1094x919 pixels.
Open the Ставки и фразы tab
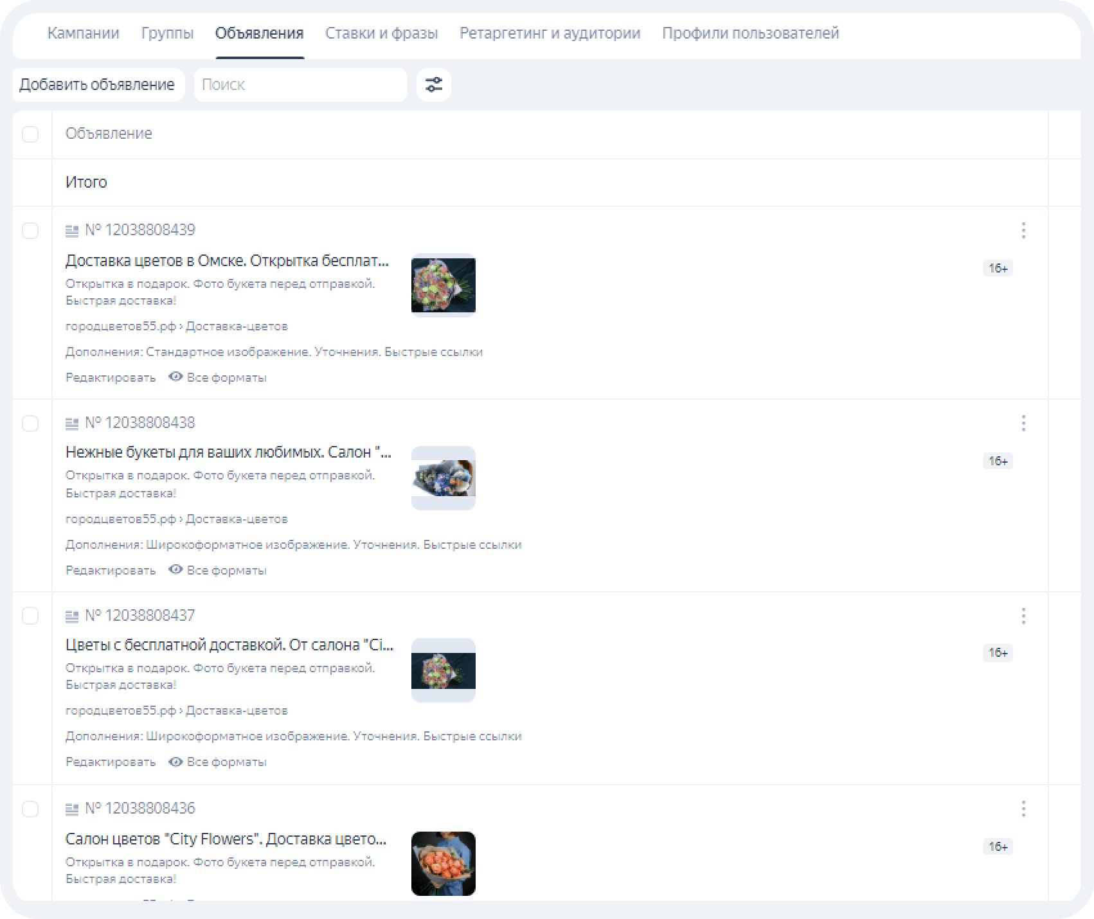coord(382,33)
